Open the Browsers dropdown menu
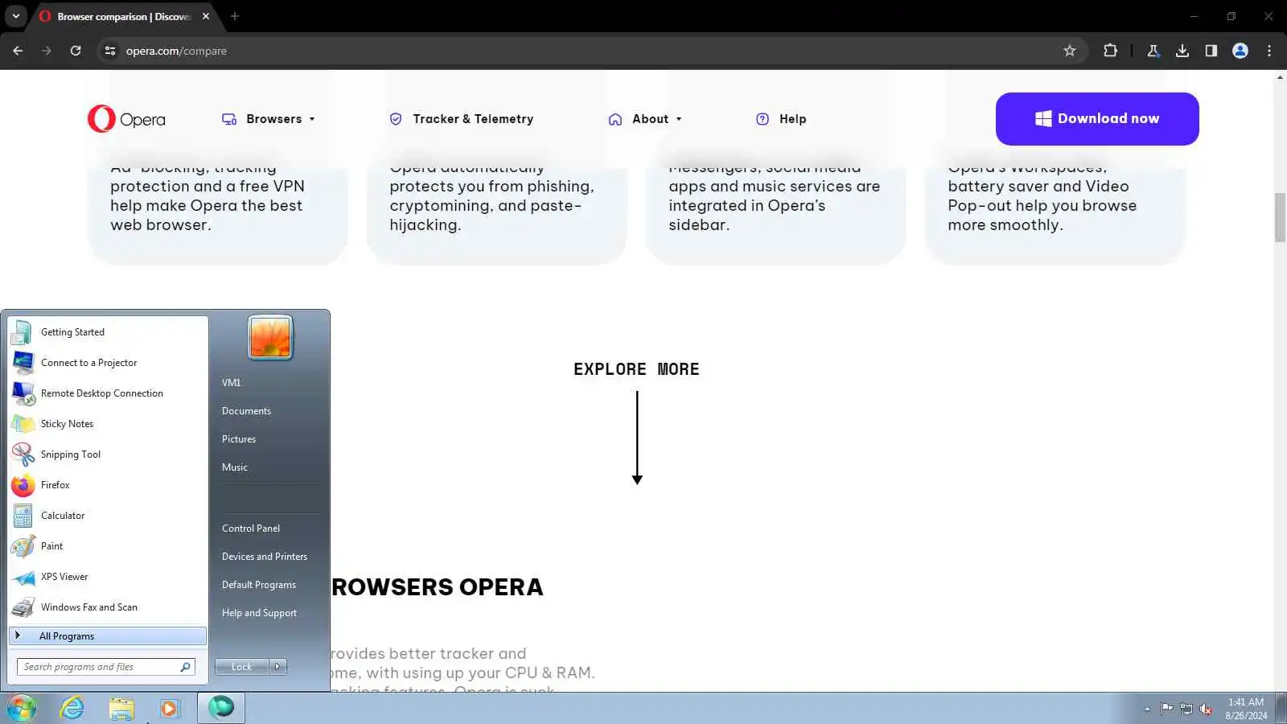1287x724 pixels. coord(269,119)
